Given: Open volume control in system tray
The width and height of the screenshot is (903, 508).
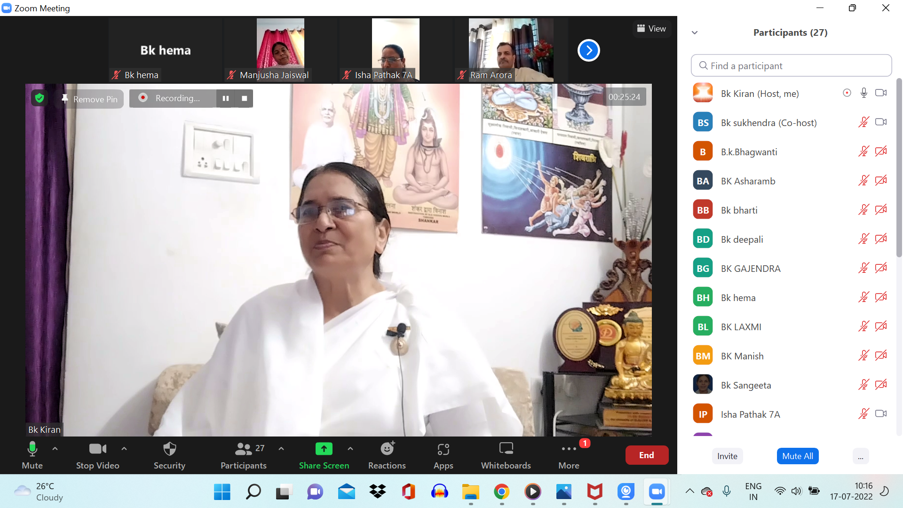Looking at the screenshot, I should [x=796, y=492].
